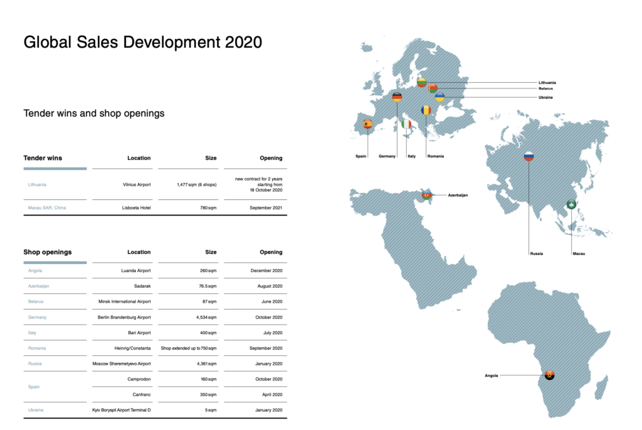Click the Italy flag pin on the map
The width and height of the screenshot is (642, 430).
(x=406, y=124)
